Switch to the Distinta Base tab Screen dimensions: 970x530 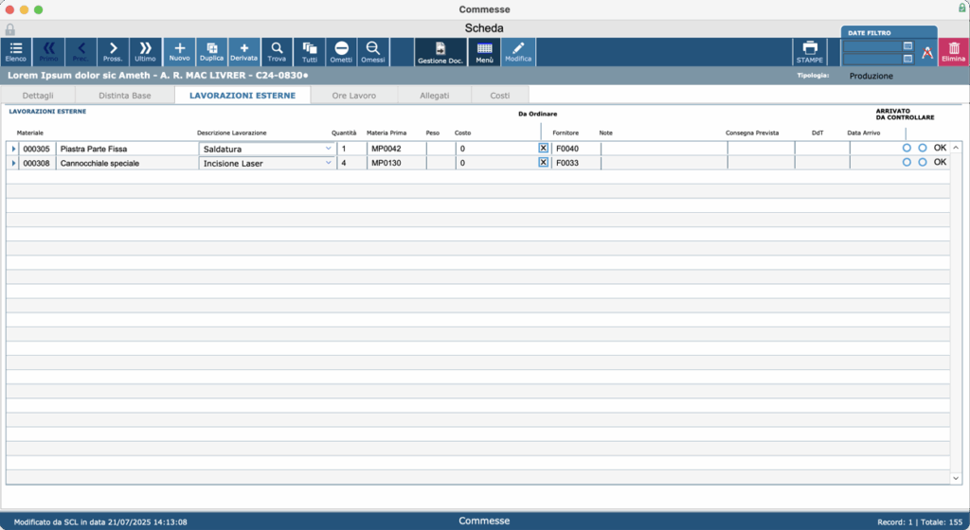tap(124, 96)
